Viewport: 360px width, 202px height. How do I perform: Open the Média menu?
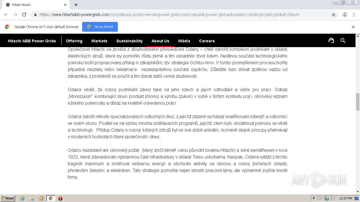[184, 41]
